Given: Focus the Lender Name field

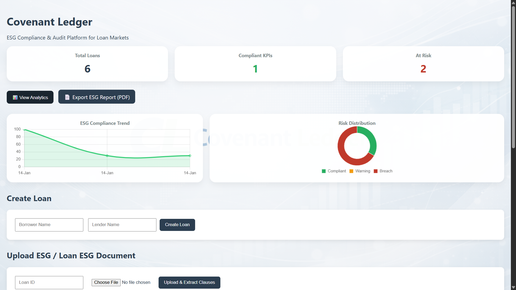Looking at the screenshot, I should pos(122,225).
